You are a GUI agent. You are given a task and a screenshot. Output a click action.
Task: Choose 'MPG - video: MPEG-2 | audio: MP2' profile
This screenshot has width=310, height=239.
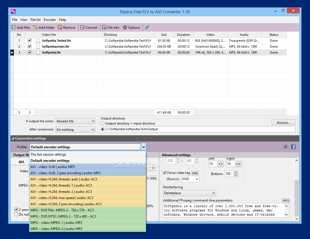(87, 229)
